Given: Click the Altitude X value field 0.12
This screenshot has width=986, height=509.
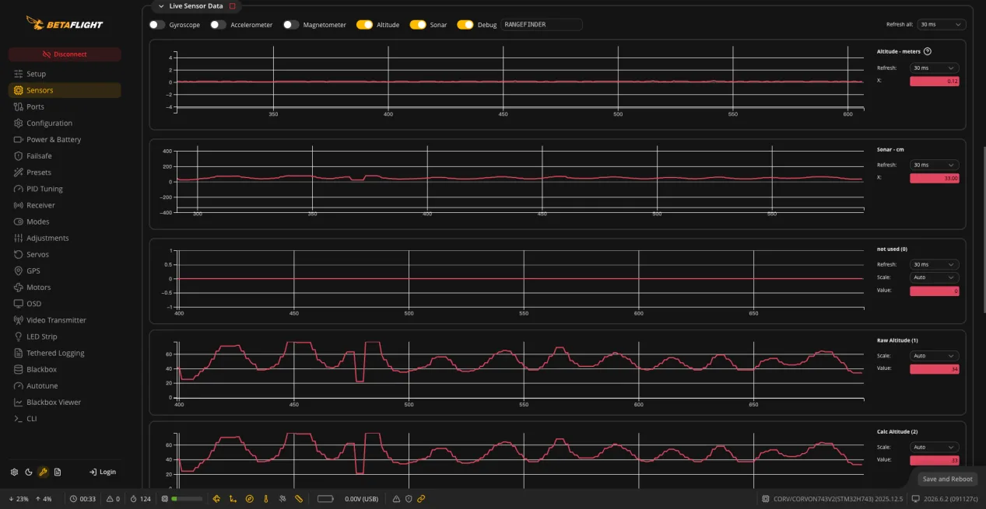Looking at the screenshot, I should 935,82.
